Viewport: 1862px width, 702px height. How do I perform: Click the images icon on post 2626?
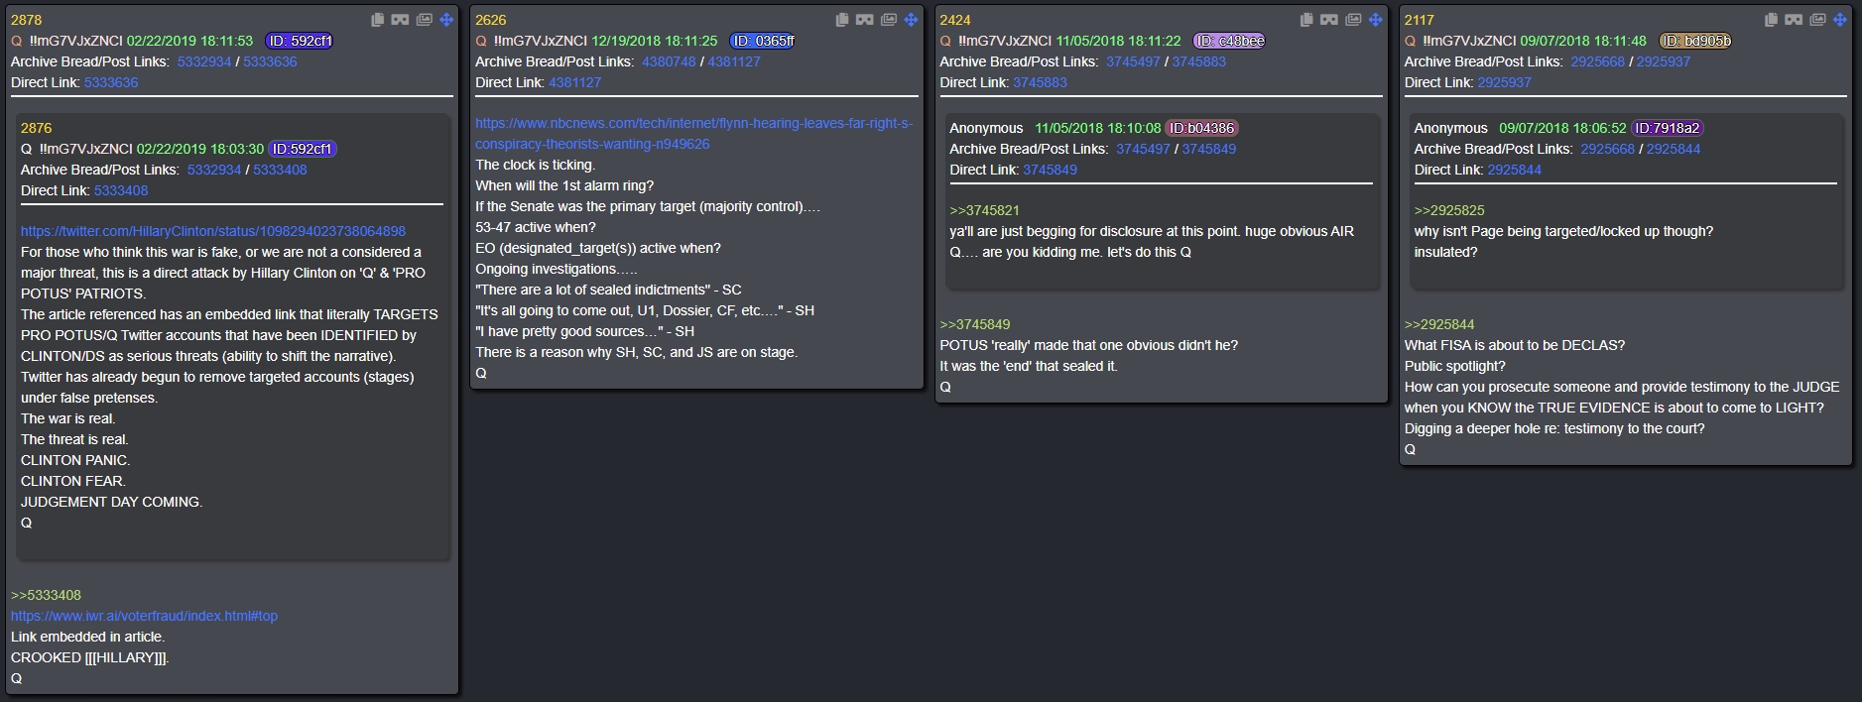(x=889, y=20)
